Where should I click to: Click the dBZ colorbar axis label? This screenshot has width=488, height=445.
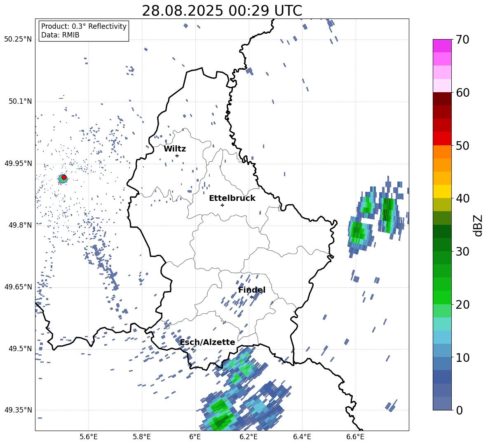point(479,225)
